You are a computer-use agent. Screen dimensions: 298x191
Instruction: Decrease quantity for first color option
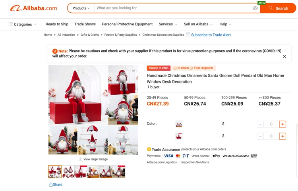[x=260, y=124]
